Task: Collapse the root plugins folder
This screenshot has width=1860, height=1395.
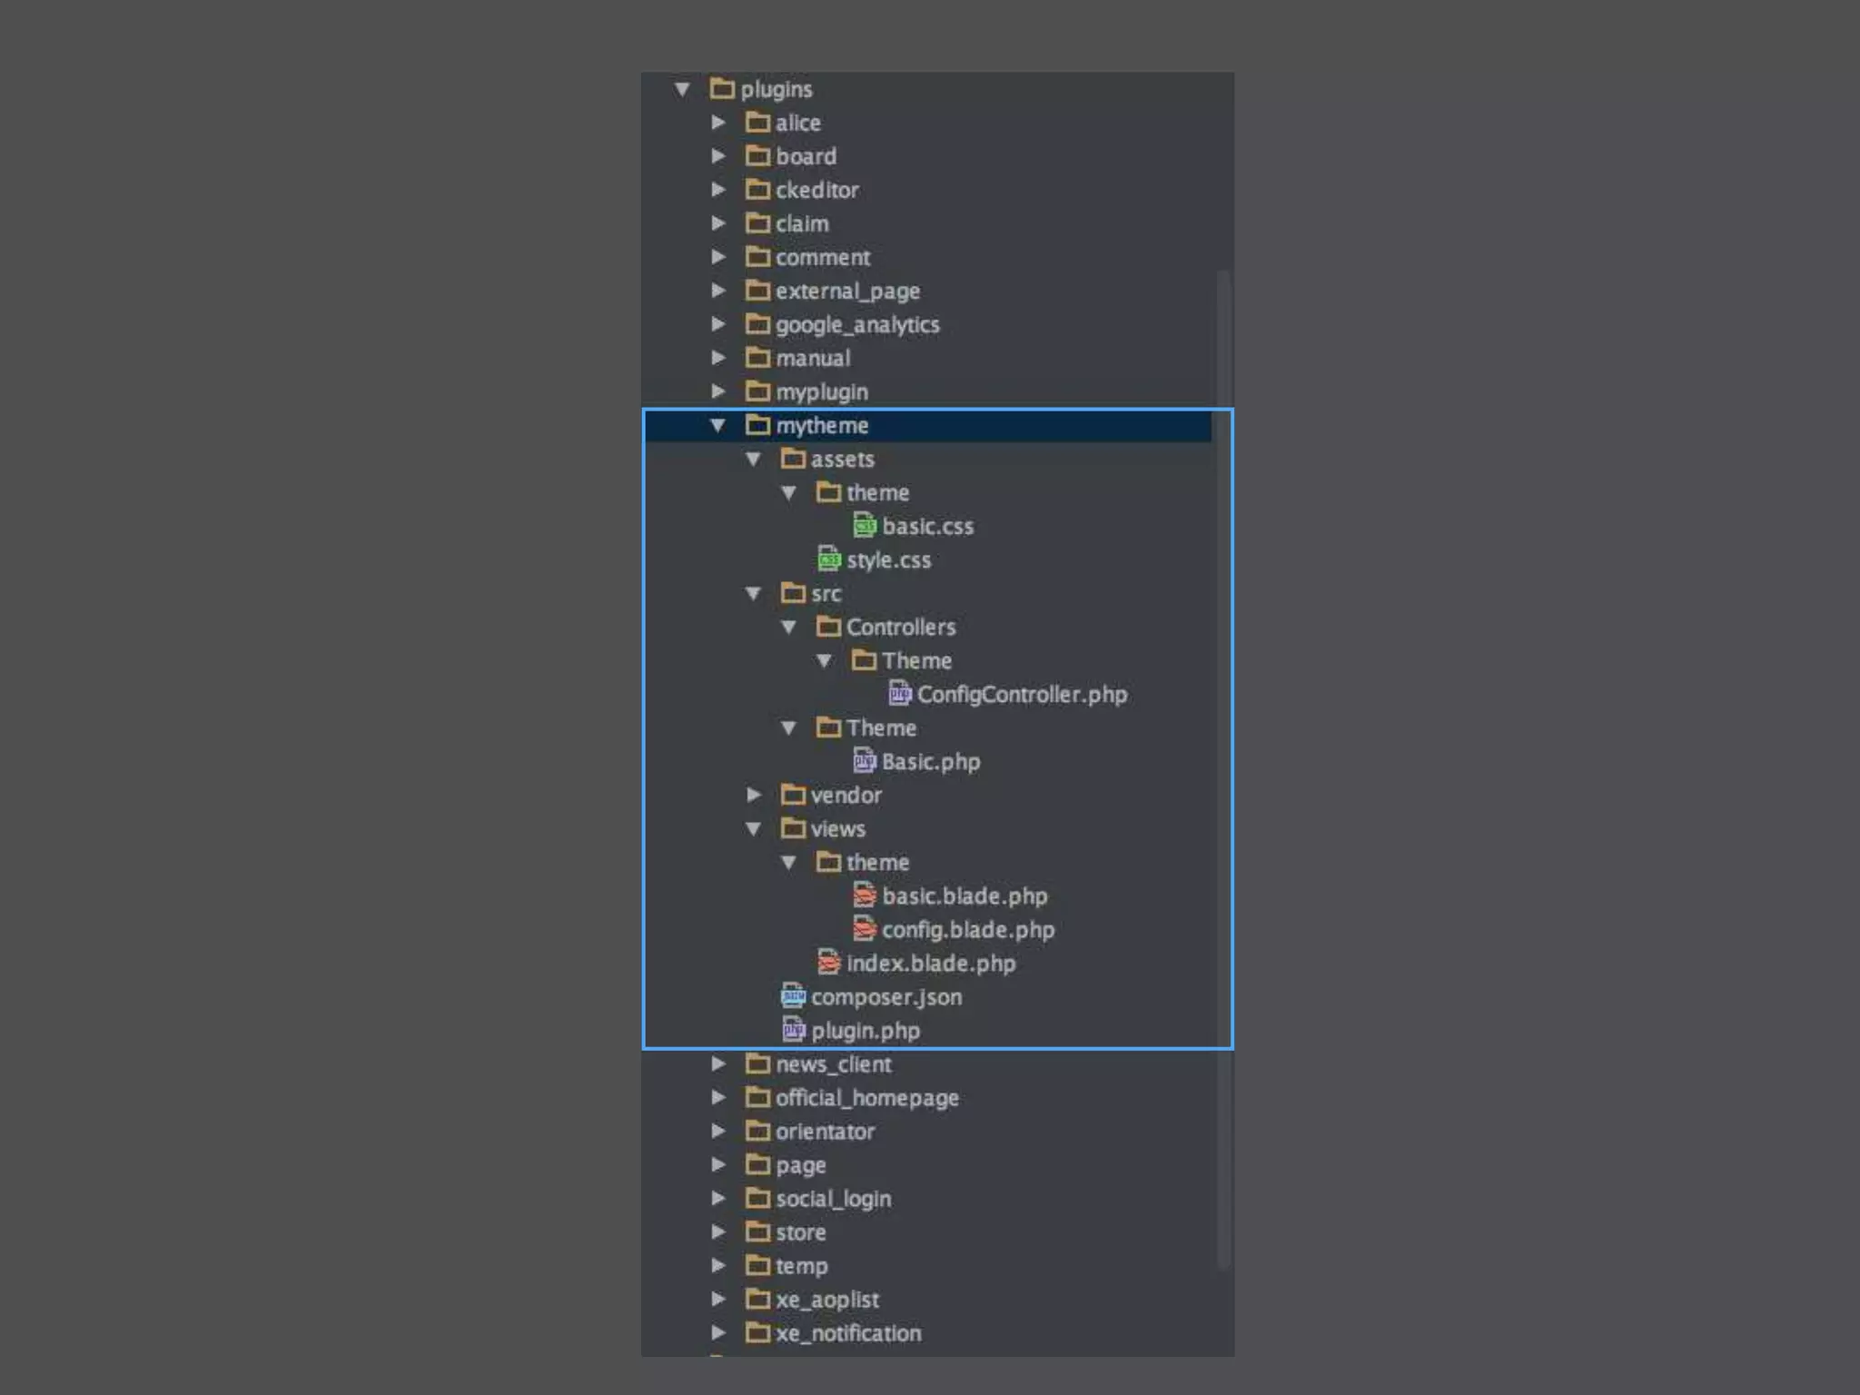Action: (682, 89)
